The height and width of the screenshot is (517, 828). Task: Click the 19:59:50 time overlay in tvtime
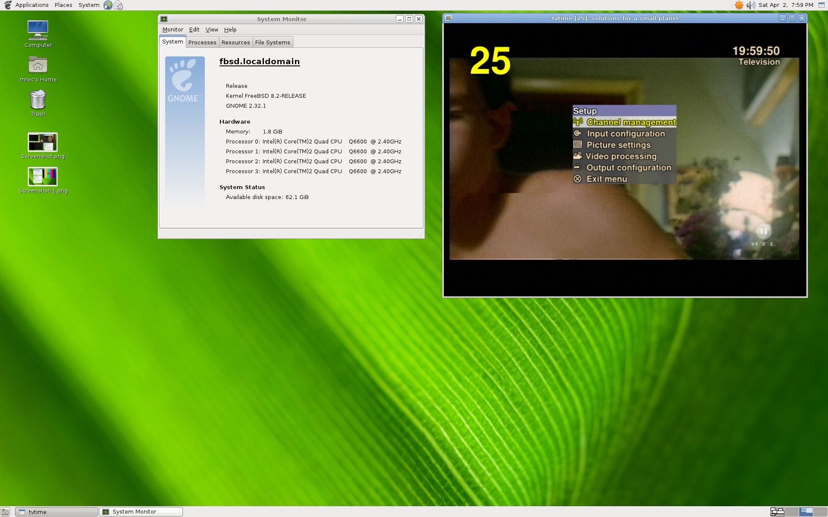point(756,51)
